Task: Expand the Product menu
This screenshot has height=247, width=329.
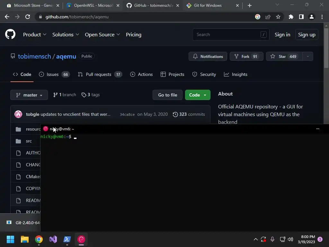Action: (x=35, y=35)
